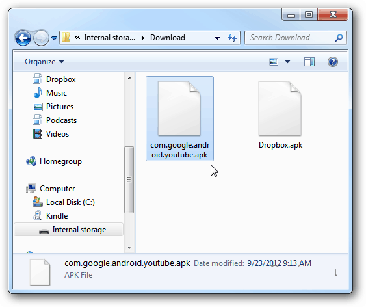Click the Internal storage breadcrumb segment

[x=109, y=38]
